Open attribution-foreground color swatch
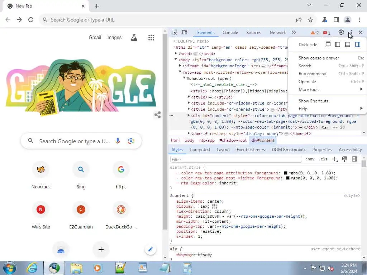 point(286,173)
